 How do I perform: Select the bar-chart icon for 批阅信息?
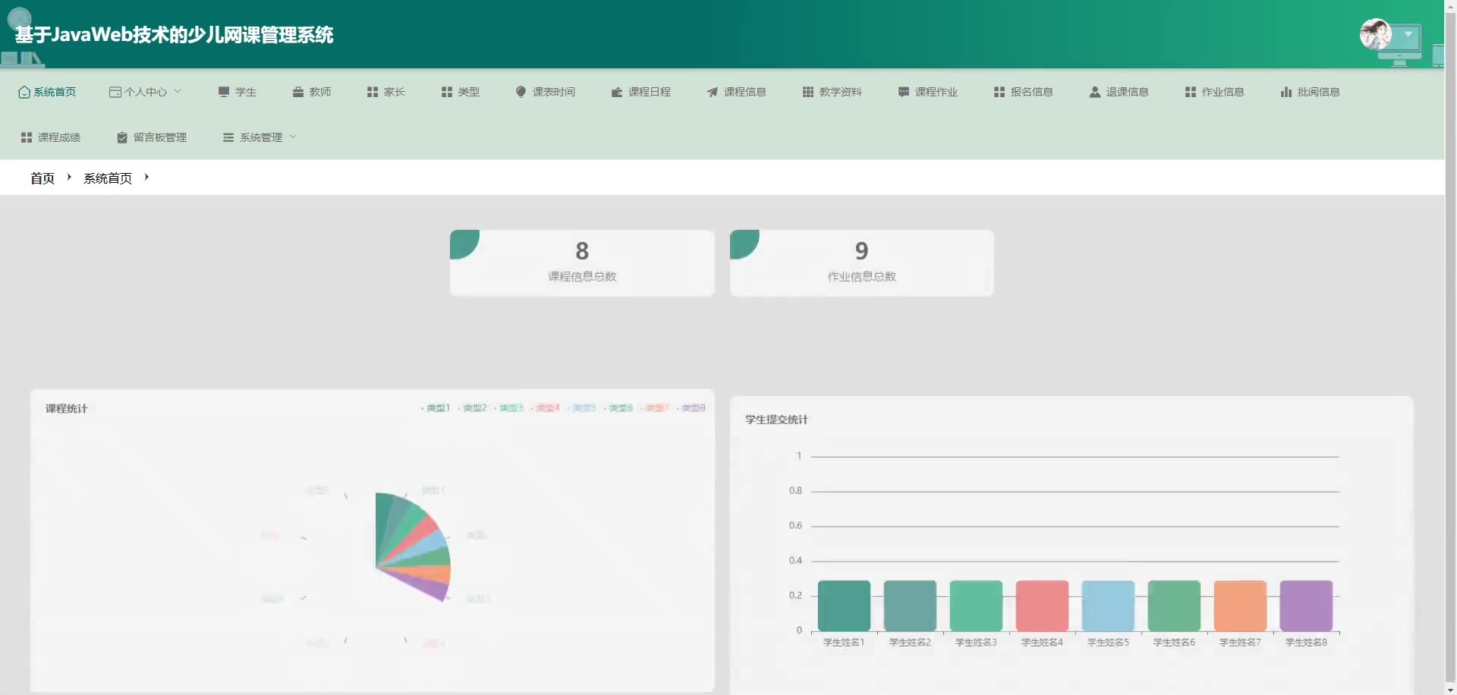tap(1286, 92)
